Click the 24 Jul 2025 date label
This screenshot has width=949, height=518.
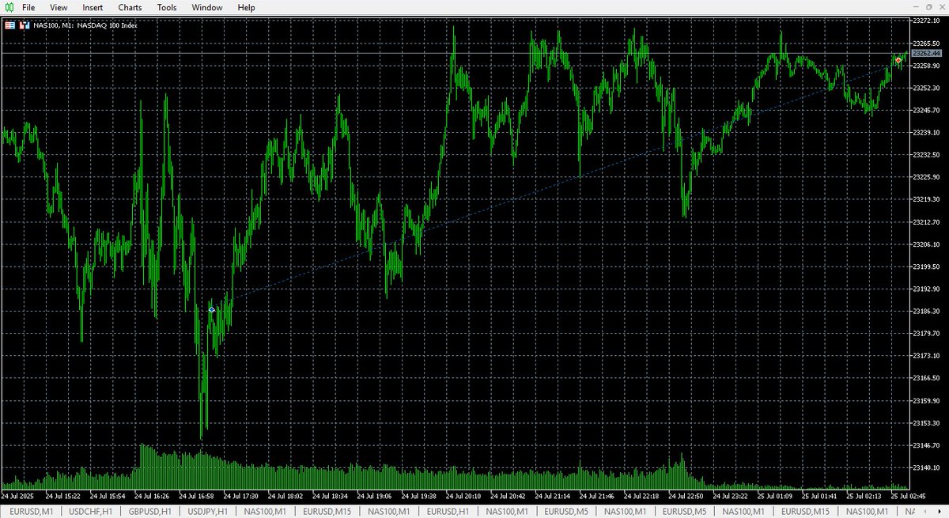(x=17, y=496)
